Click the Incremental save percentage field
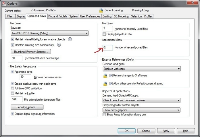This screenshot has height=137, width=200. [x=17, y=58]
